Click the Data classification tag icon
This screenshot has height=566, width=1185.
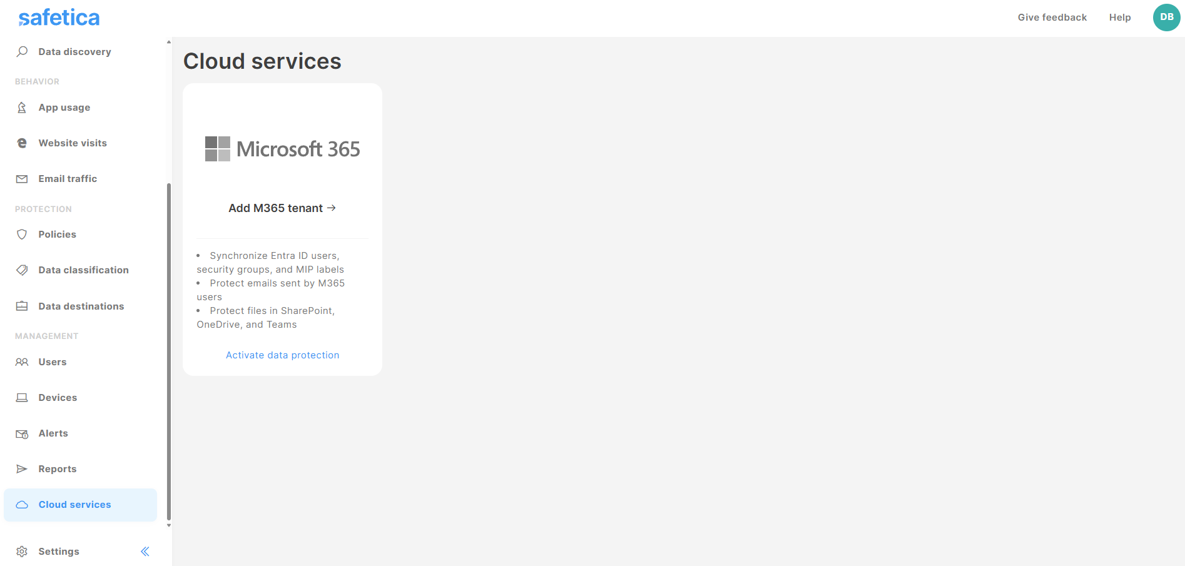[22, 270]
